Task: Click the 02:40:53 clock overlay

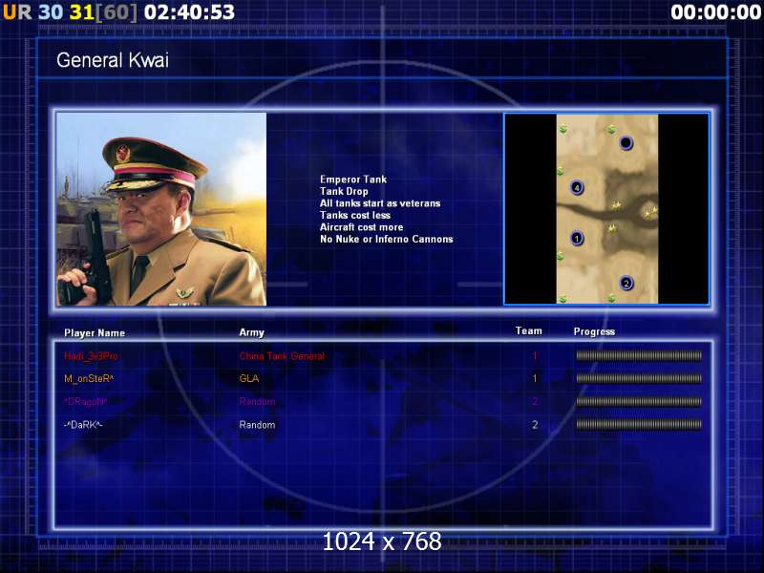Action: pos(189,12)
